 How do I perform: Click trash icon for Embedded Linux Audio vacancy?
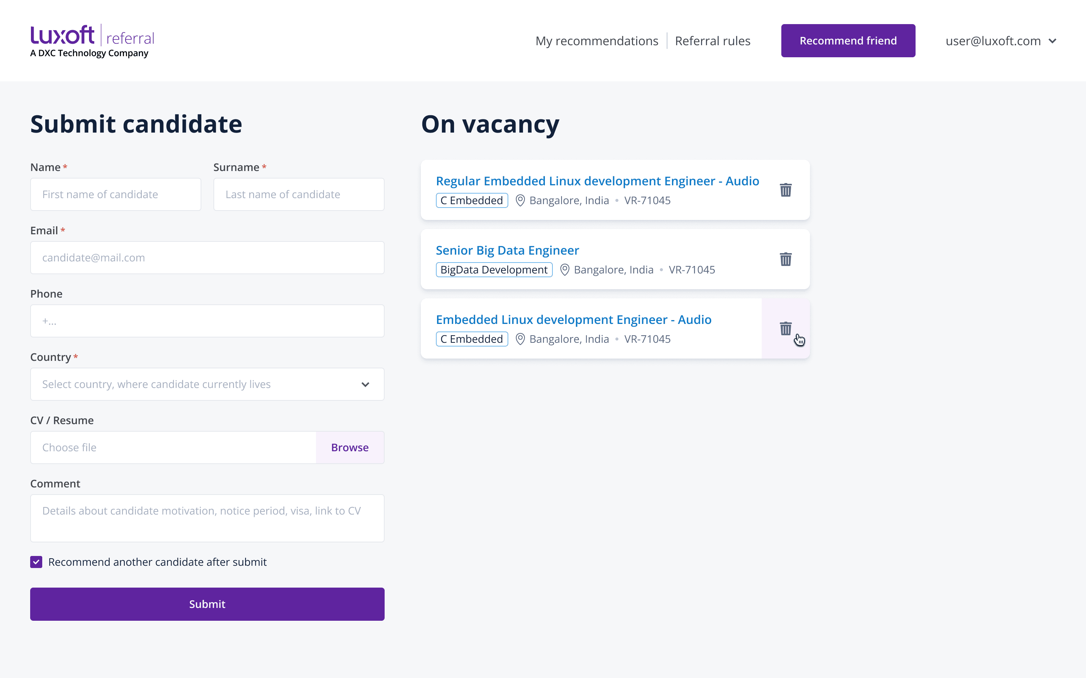785,328
